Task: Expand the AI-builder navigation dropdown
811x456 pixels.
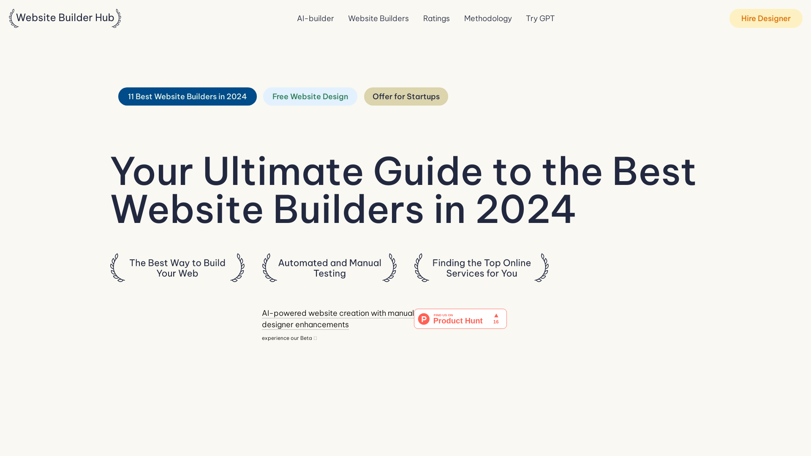Action: pos(315,19)
